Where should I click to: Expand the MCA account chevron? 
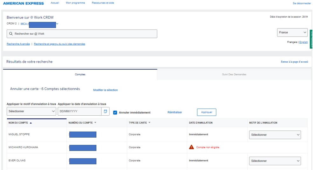point(57,24)
